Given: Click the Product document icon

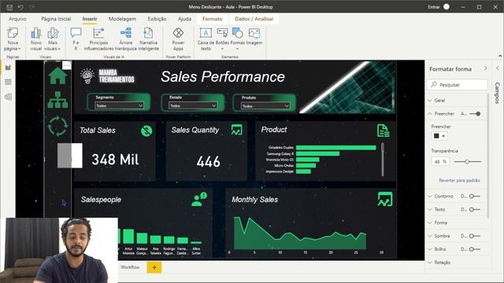Looking at the screenshot, I should point(384,130).
